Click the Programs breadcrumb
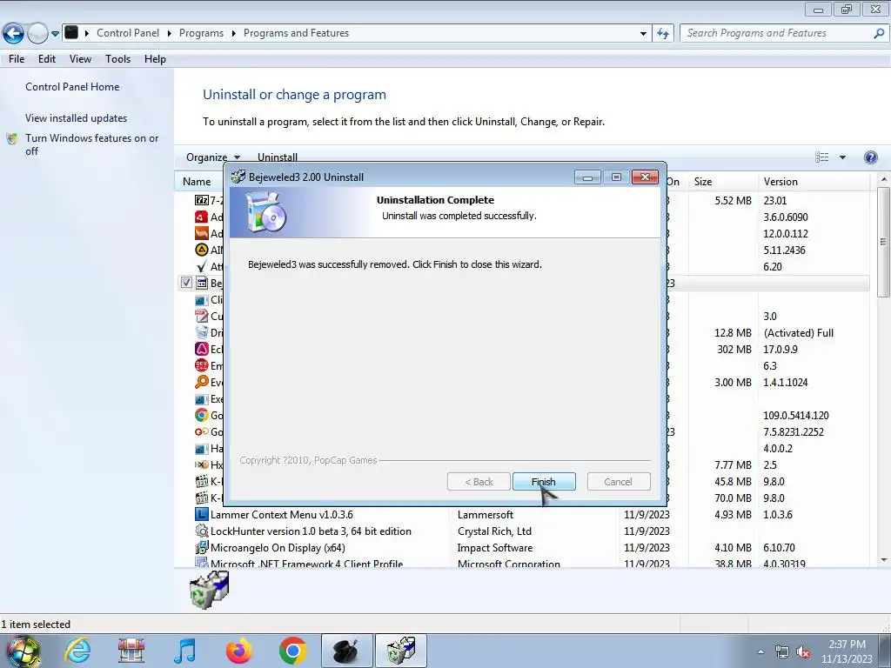Image resolution: width=891 pixels, height=668 pixels. pos(201,33)
